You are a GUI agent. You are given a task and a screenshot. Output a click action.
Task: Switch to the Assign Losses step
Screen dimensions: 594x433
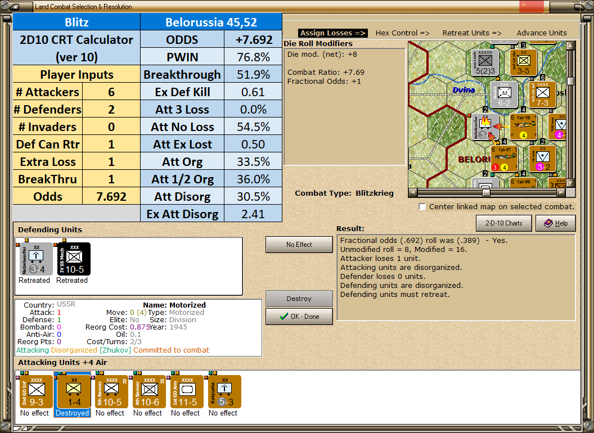pos(333,33)
